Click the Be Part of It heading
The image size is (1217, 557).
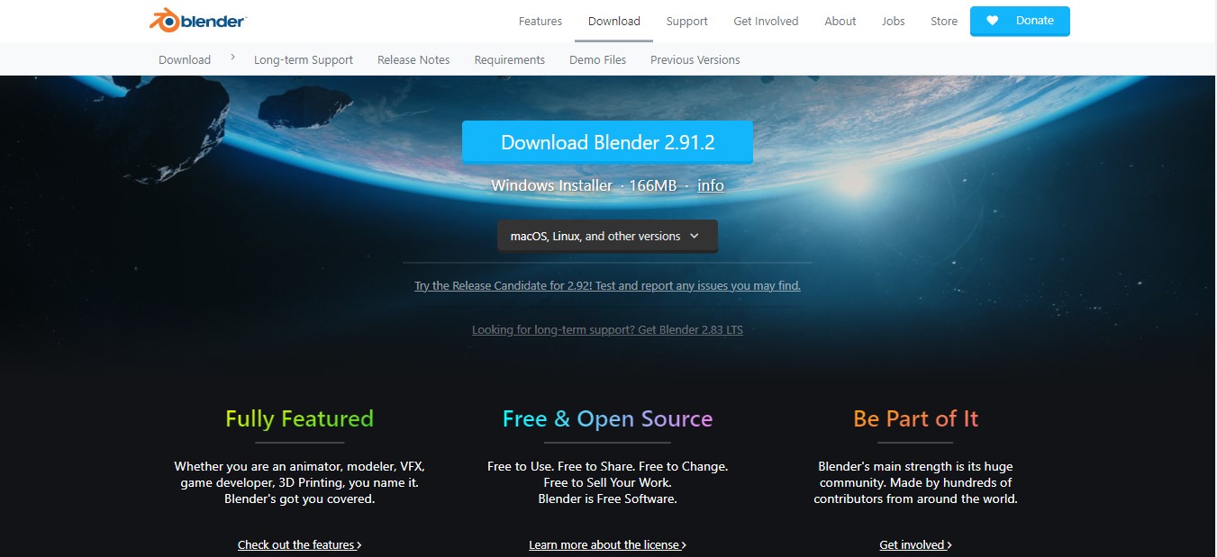(915, 418)
